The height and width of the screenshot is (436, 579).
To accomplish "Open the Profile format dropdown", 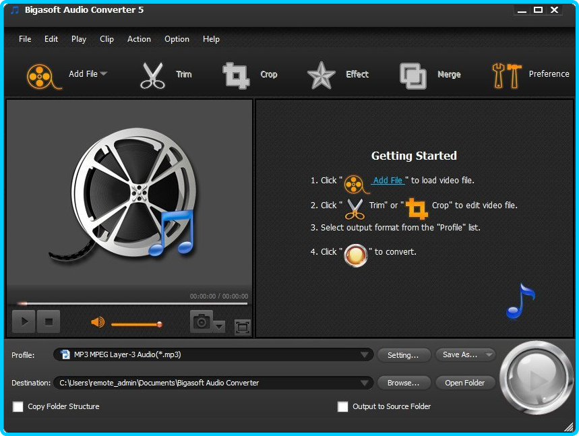I will [x=365, y=354].
